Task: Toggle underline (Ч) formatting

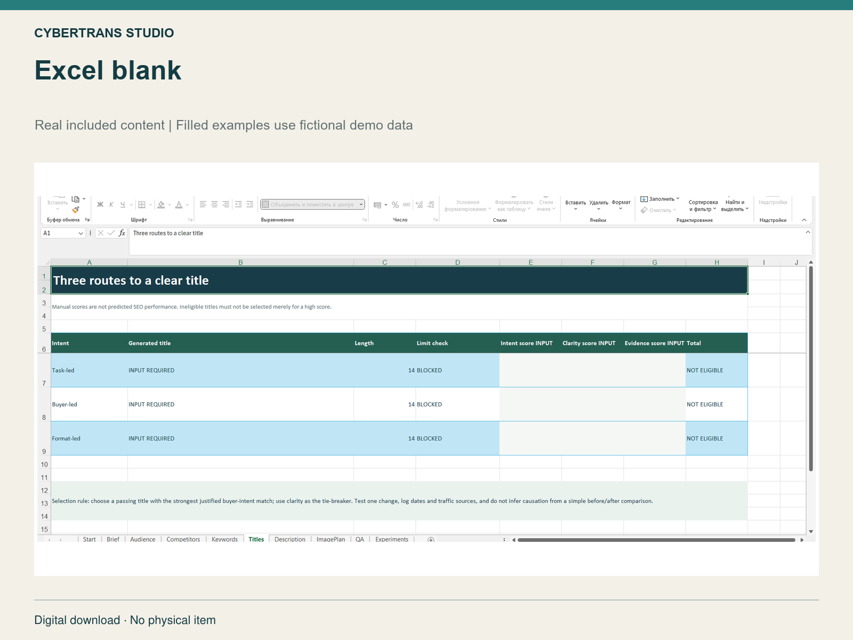Action: coord(123,205)
